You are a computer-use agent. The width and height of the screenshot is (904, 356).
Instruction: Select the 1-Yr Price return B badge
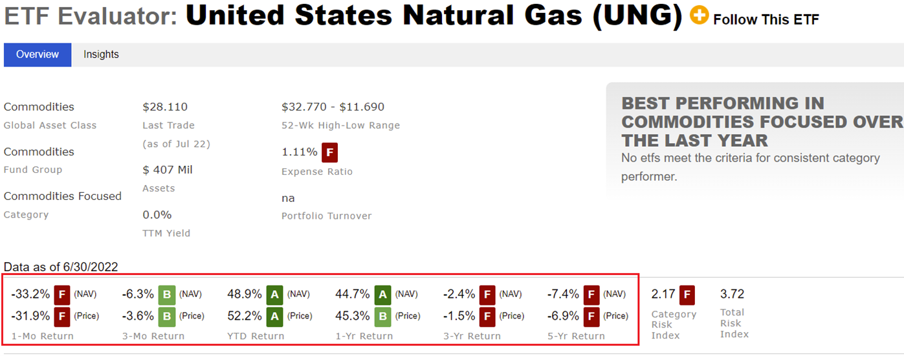click(x=383, y=317)
